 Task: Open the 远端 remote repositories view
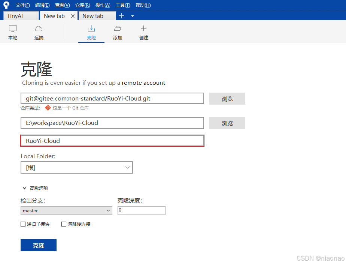tap(39, 32)
